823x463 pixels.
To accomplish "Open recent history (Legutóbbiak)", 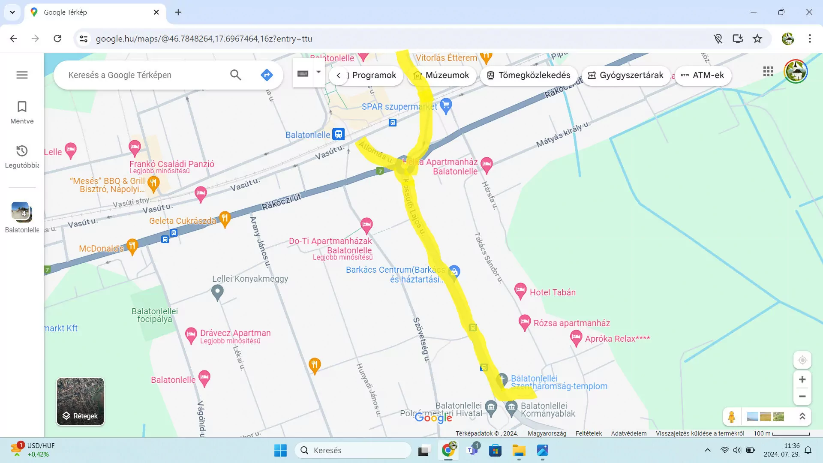I will tap(22, 156).
